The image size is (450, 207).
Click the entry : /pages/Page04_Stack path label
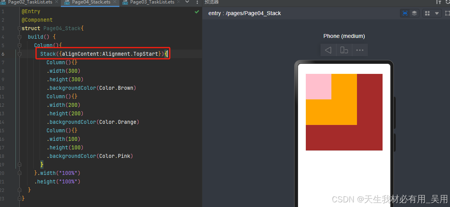(245, 13)
